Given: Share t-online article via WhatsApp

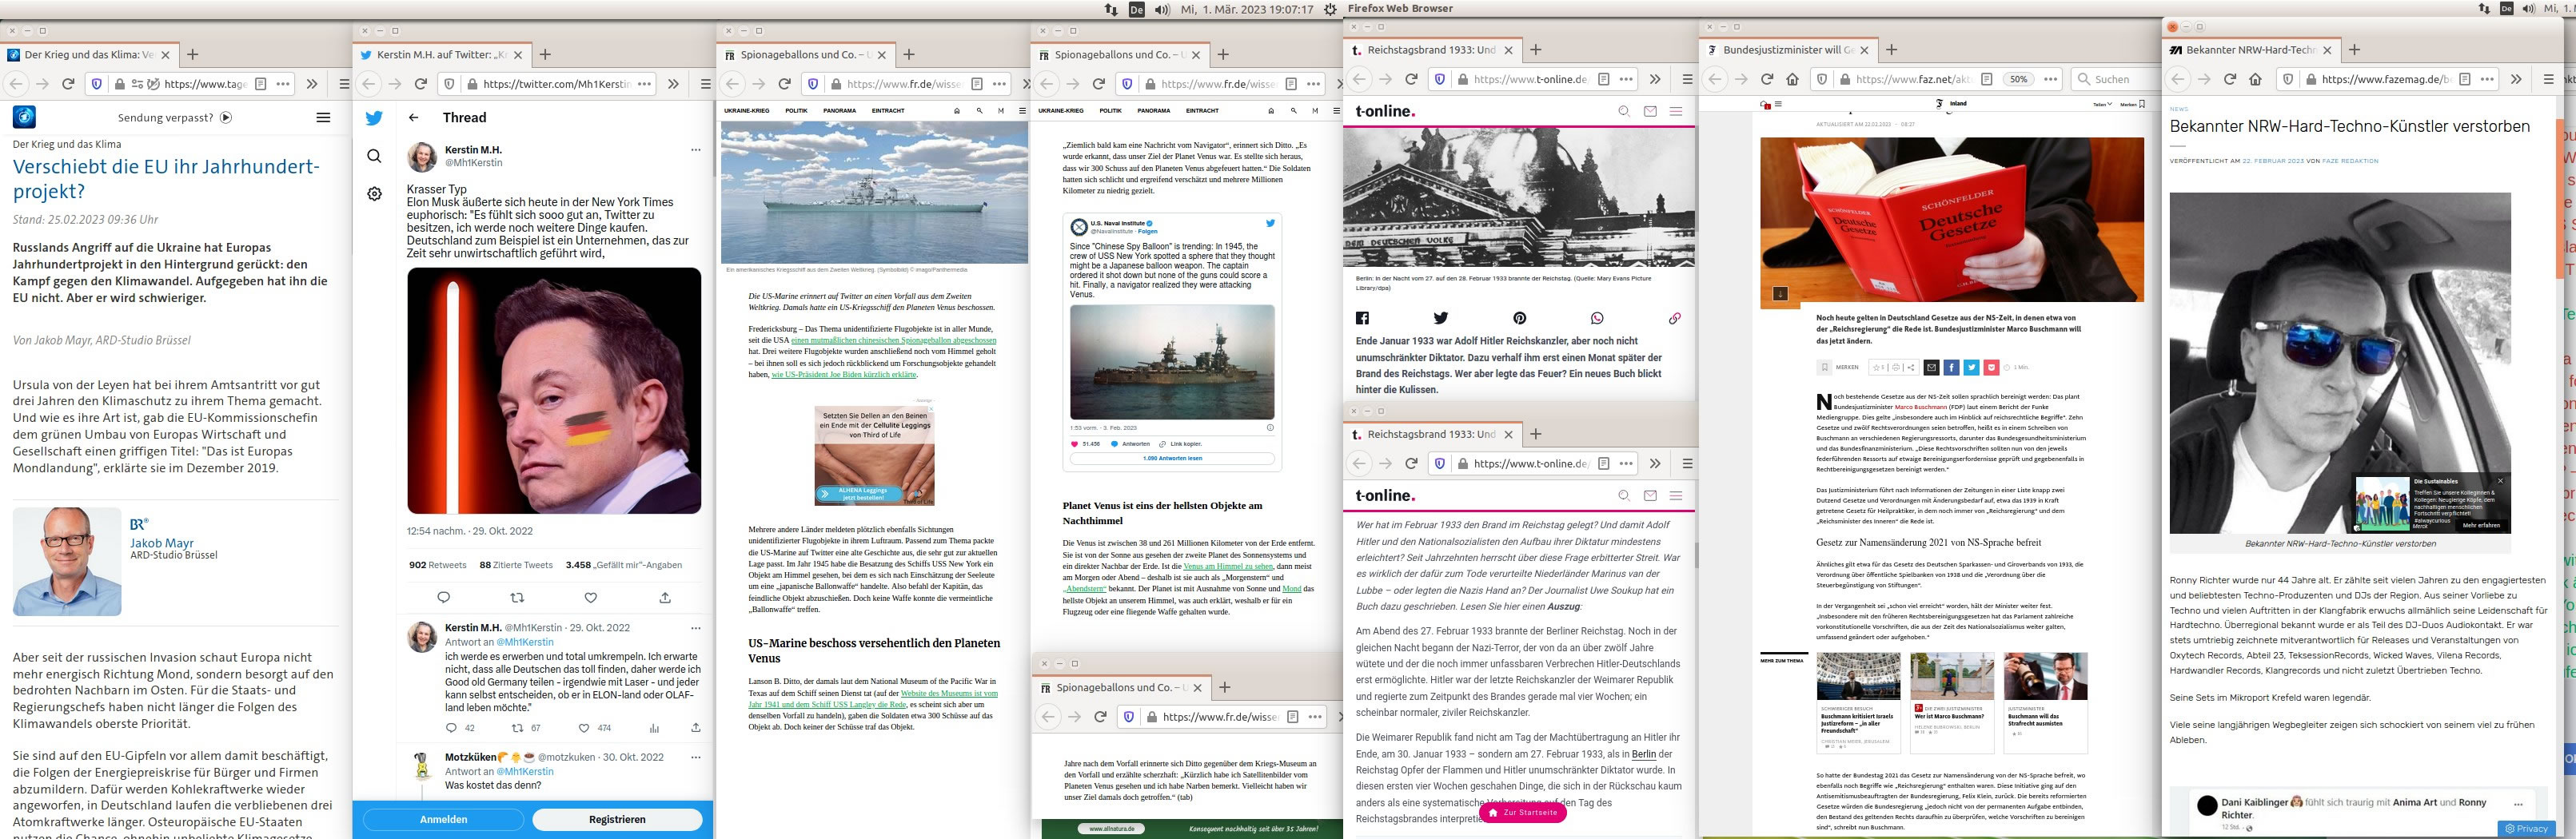Looking at the screenshot, I should [1597, 318].
